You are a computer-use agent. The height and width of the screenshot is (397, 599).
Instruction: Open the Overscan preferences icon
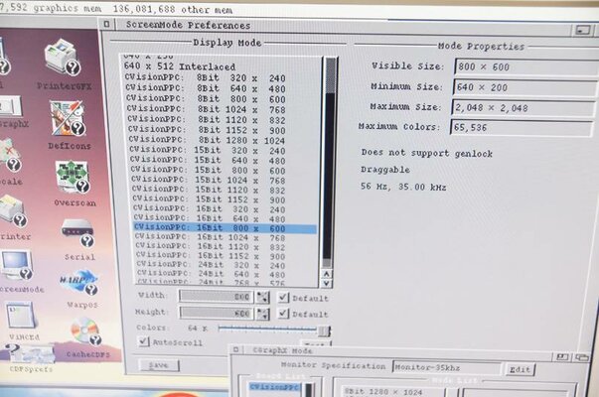coord(73,178)
